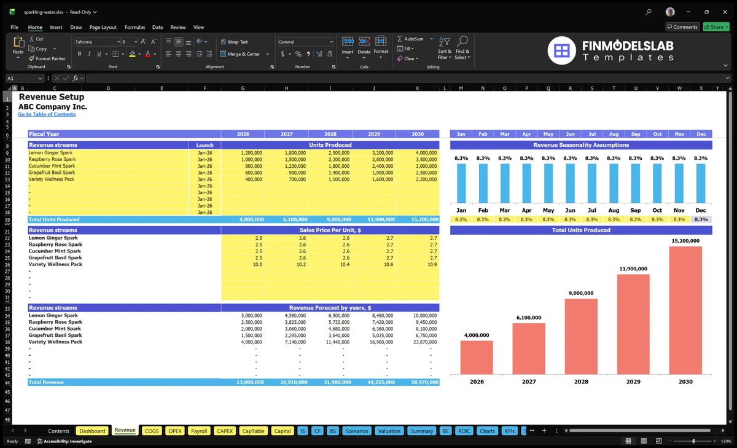Open the Tahoma font name dropdown

click(117, 42)
